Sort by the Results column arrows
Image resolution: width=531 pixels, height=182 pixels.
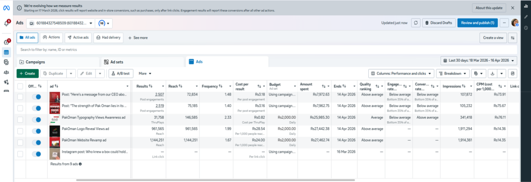click(x=151, y=86)
